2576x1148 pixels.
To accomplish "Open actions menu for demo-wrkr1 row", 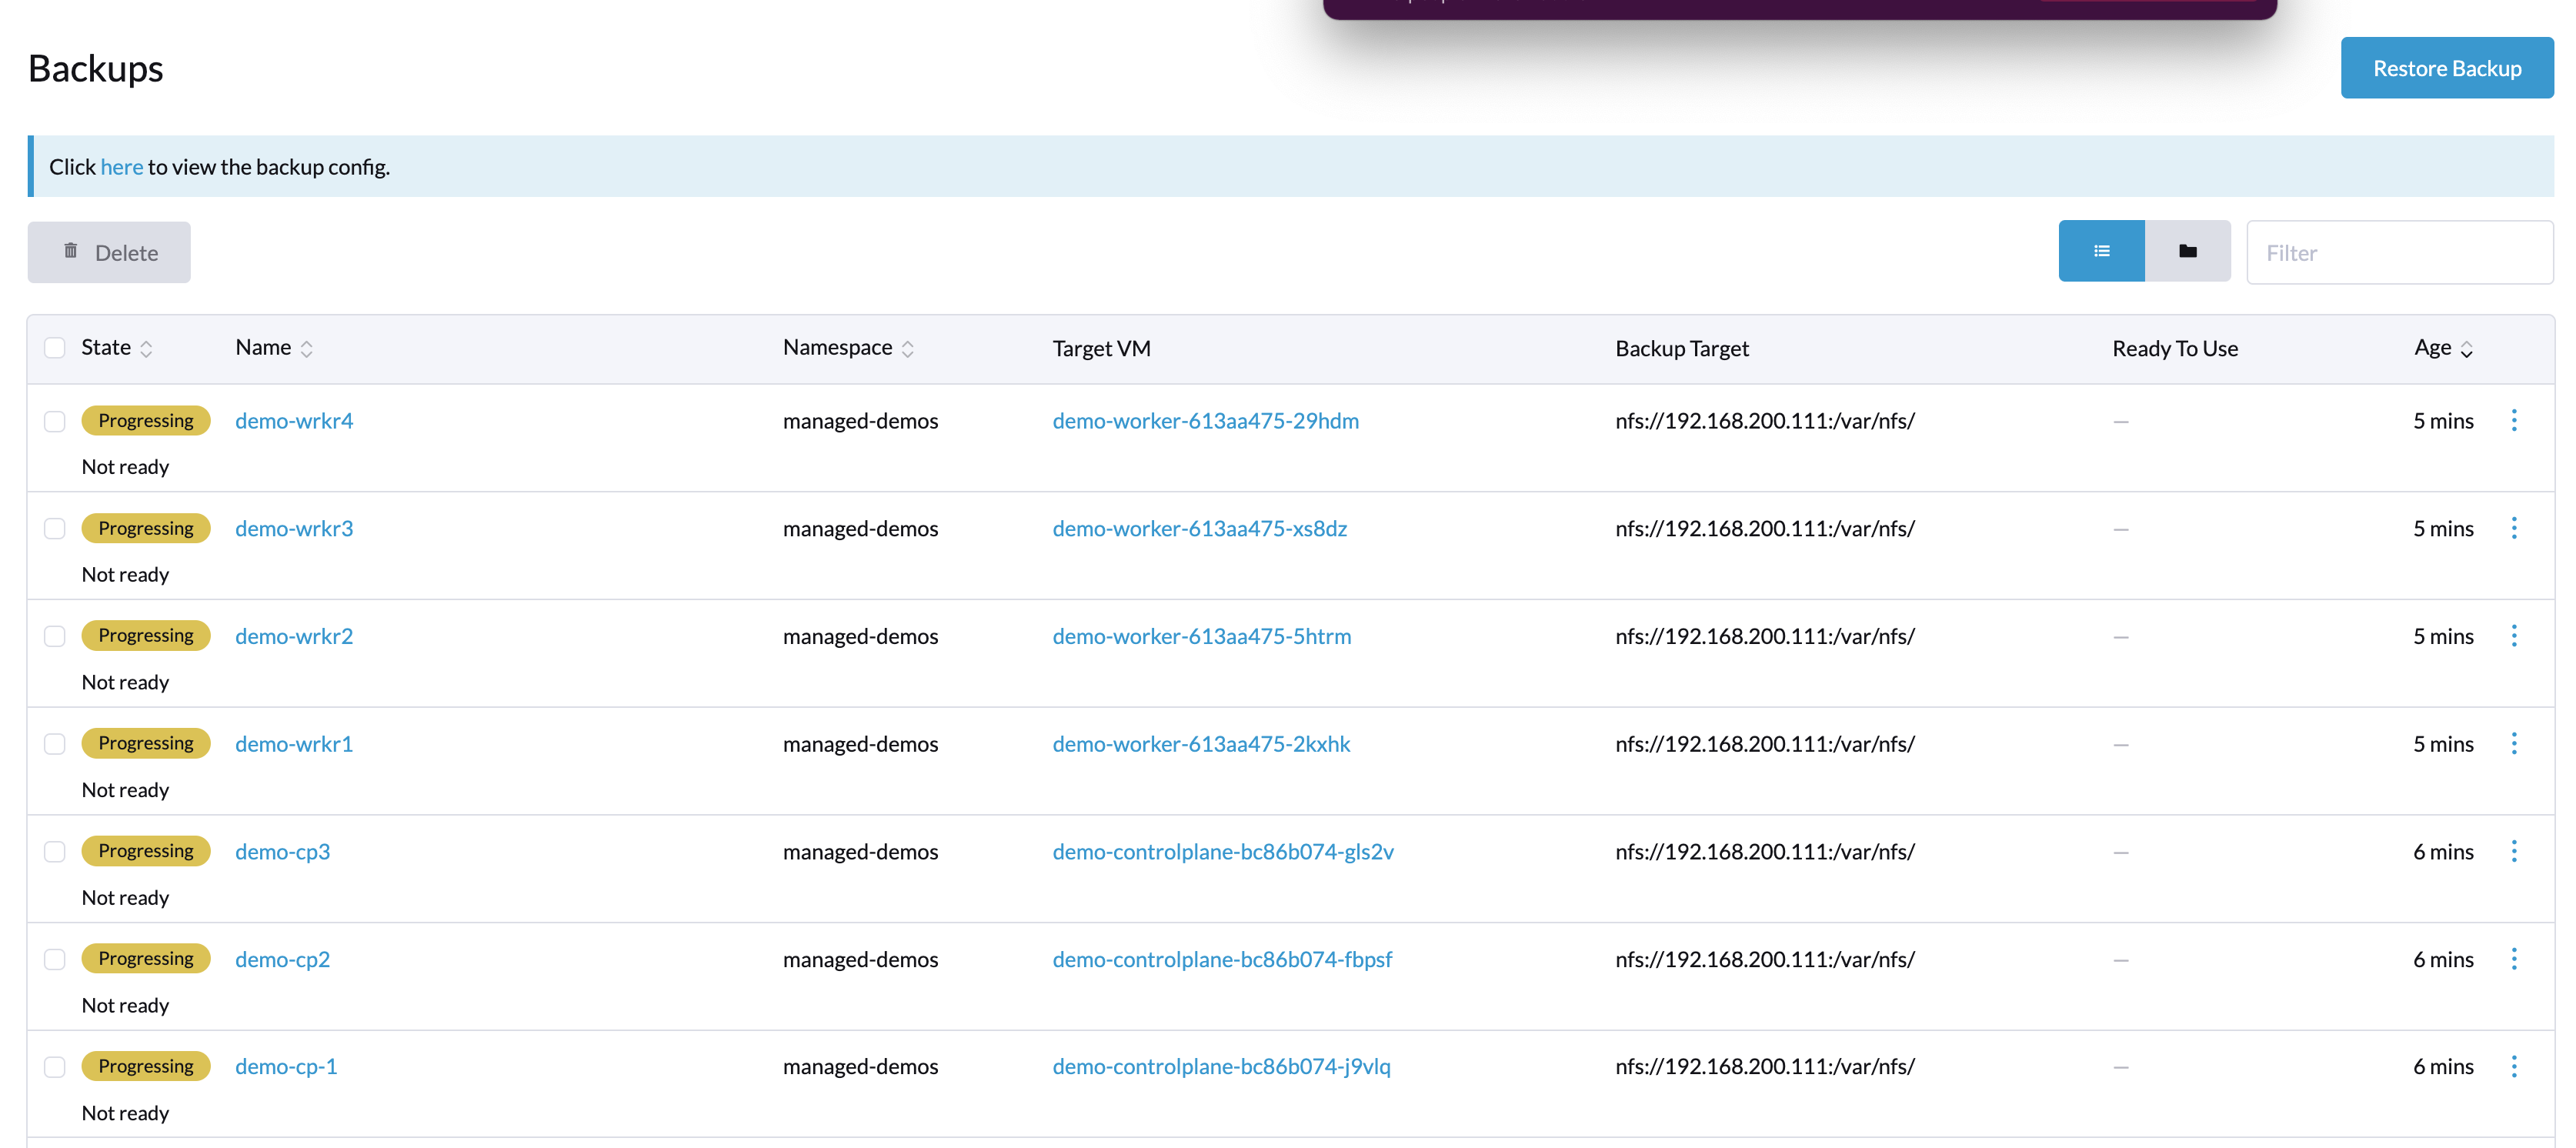I will (x=2514, y=744).
